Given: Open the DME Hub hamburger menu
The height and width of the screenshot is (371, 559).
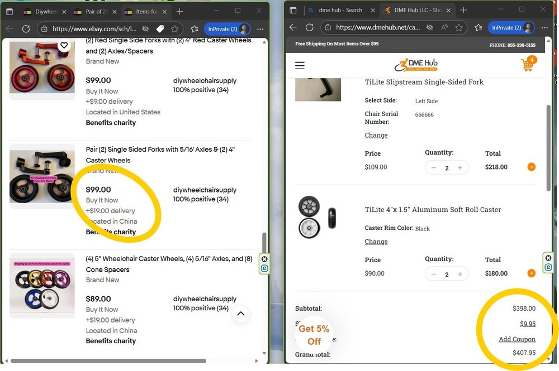Looking at the screenshot, I should click(x=300, y=65).
